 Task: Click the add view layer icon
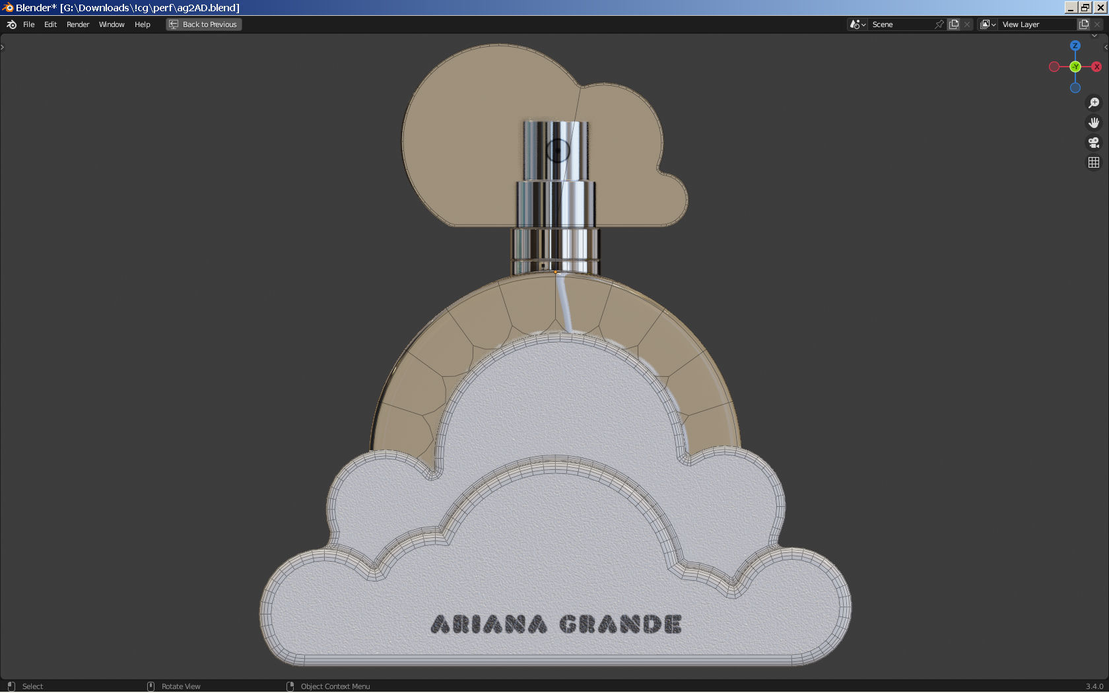1084,24
